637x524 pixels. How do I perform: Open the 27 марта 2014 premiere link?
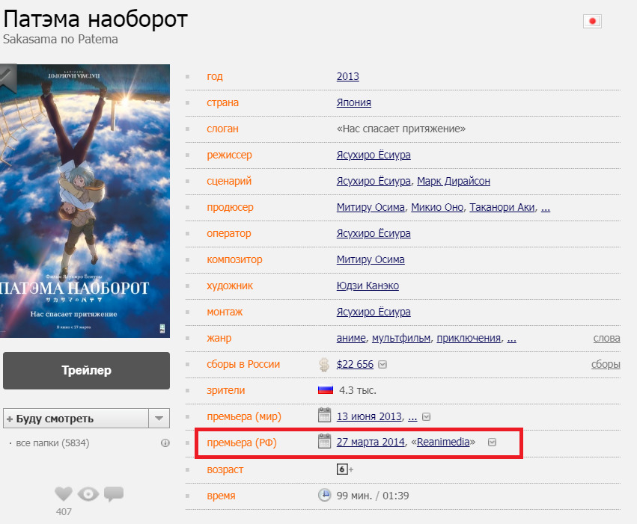[371, 442]
